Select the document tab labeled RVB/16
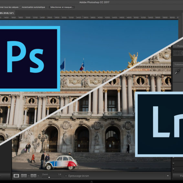 tap(7, 13)
